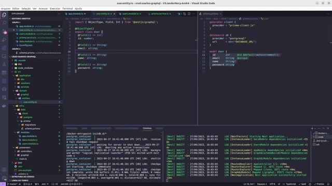Image resolution: width=332 pixels, height=186 pixels.
Task: Close the schema.prisma editor tab
Action: pyautogui.click(x=220, y=14)
